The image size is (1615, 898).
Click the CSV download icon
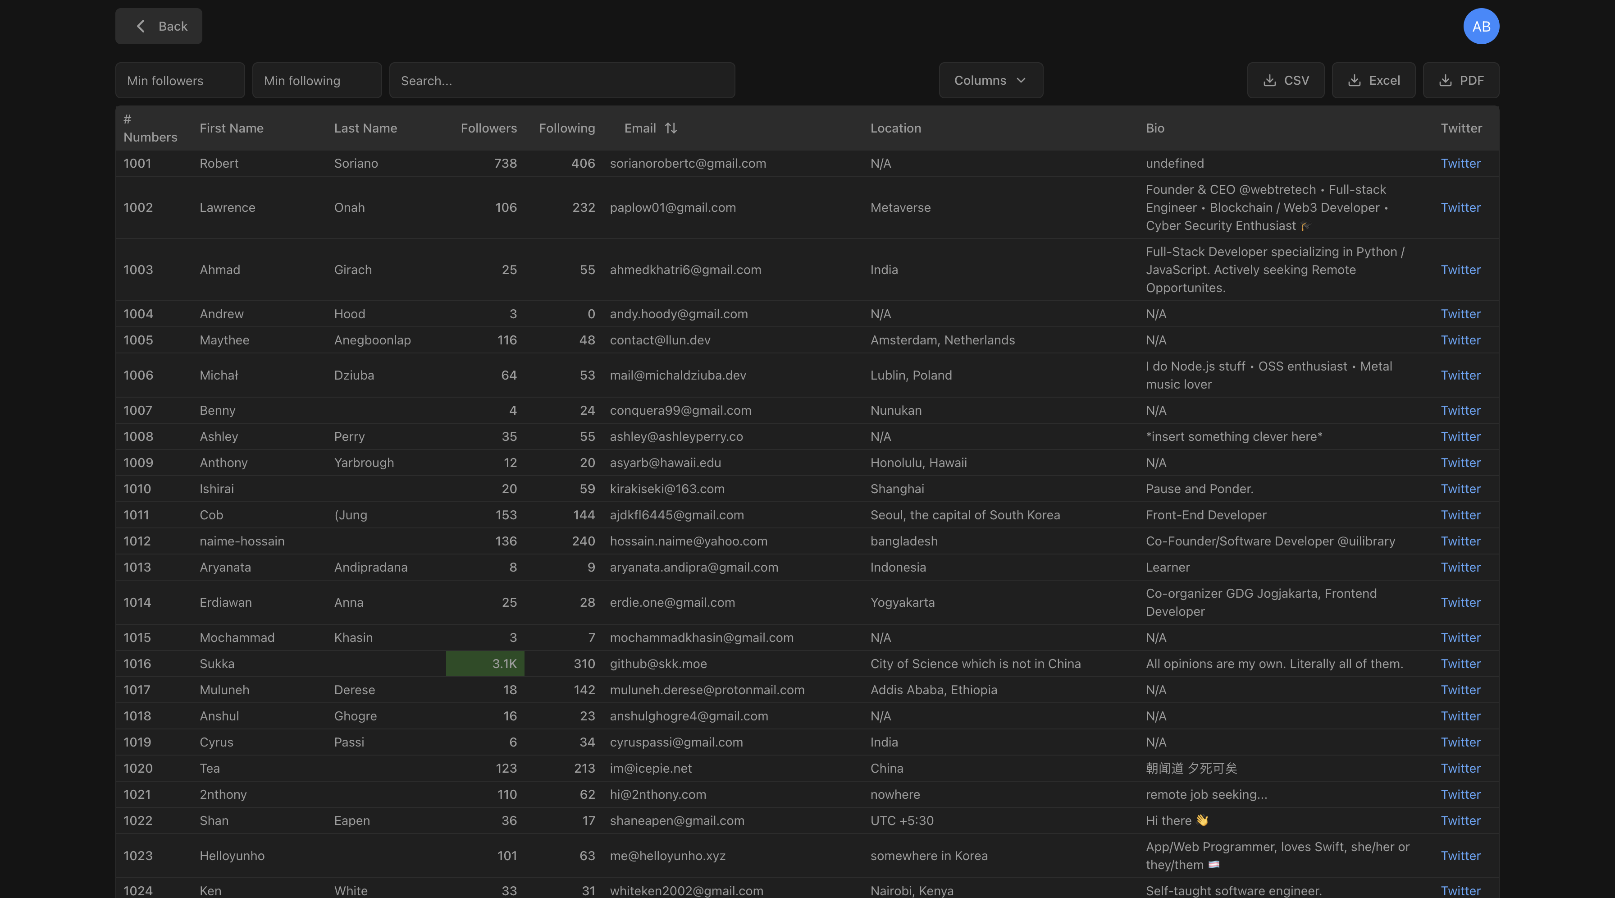coord(1270,80)
